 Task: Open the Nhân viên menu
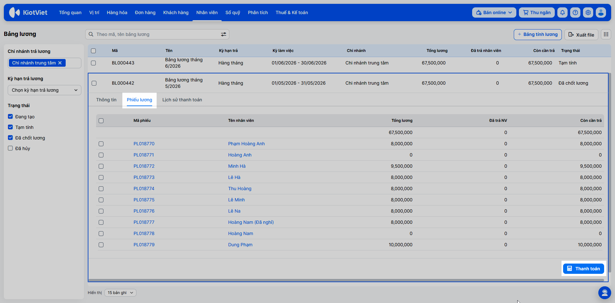pyautogui.click(x=207, y=13)
